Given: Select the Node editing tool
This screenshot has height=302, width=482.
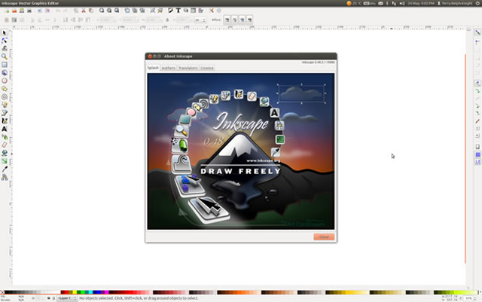Looking at the screenshot, I should click(5, 41).
